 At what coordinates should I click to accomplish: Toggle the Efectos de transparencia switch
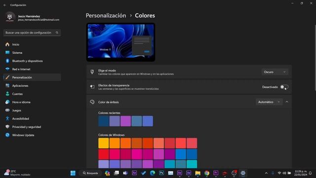click(284, 87)
